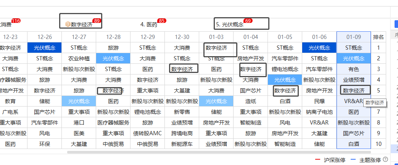
Task: Click the 排名 column header
Action: click(x=379, y=37)
